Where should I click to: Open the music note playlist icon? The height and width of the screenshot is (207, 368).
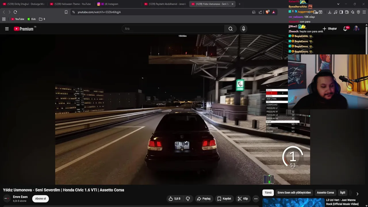335,12
